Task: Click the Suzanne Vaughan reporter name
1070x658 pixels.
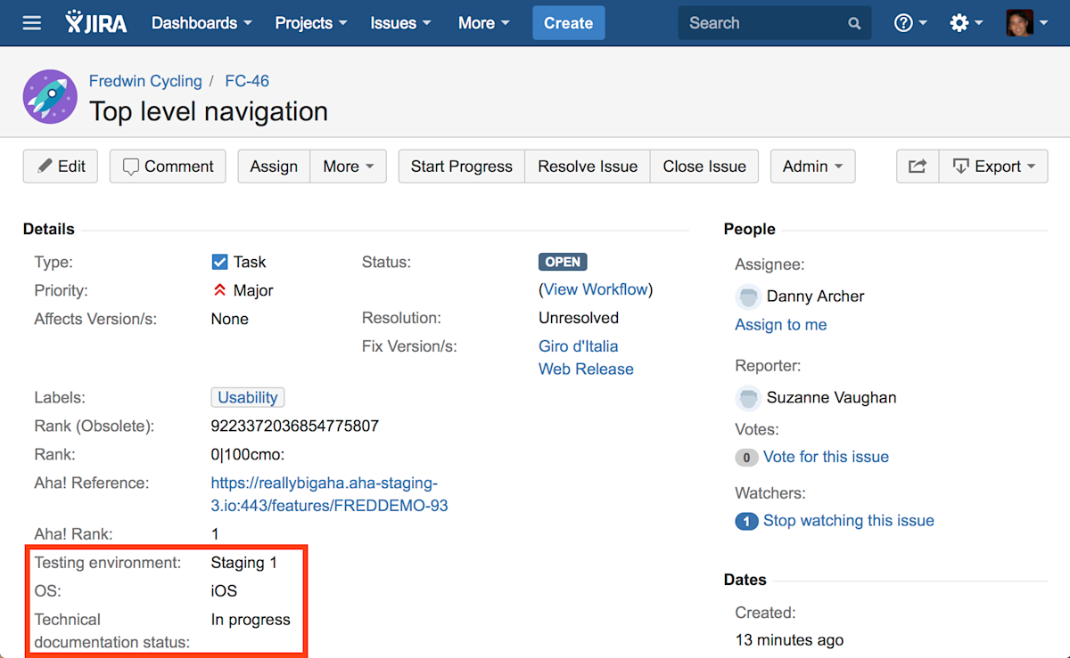Action: tap(832, 398)
